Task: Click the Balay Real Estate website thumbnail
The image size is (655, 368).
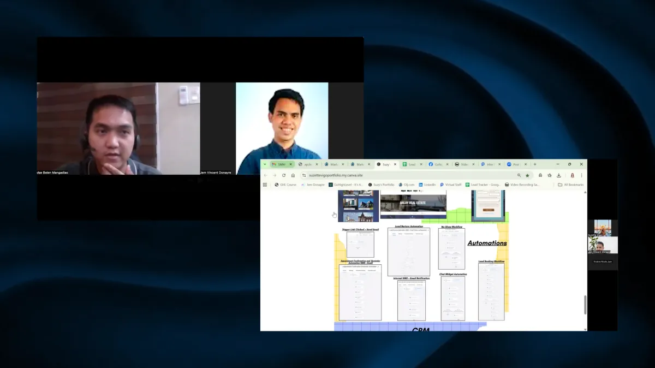Action: click(x=413, y=204)
